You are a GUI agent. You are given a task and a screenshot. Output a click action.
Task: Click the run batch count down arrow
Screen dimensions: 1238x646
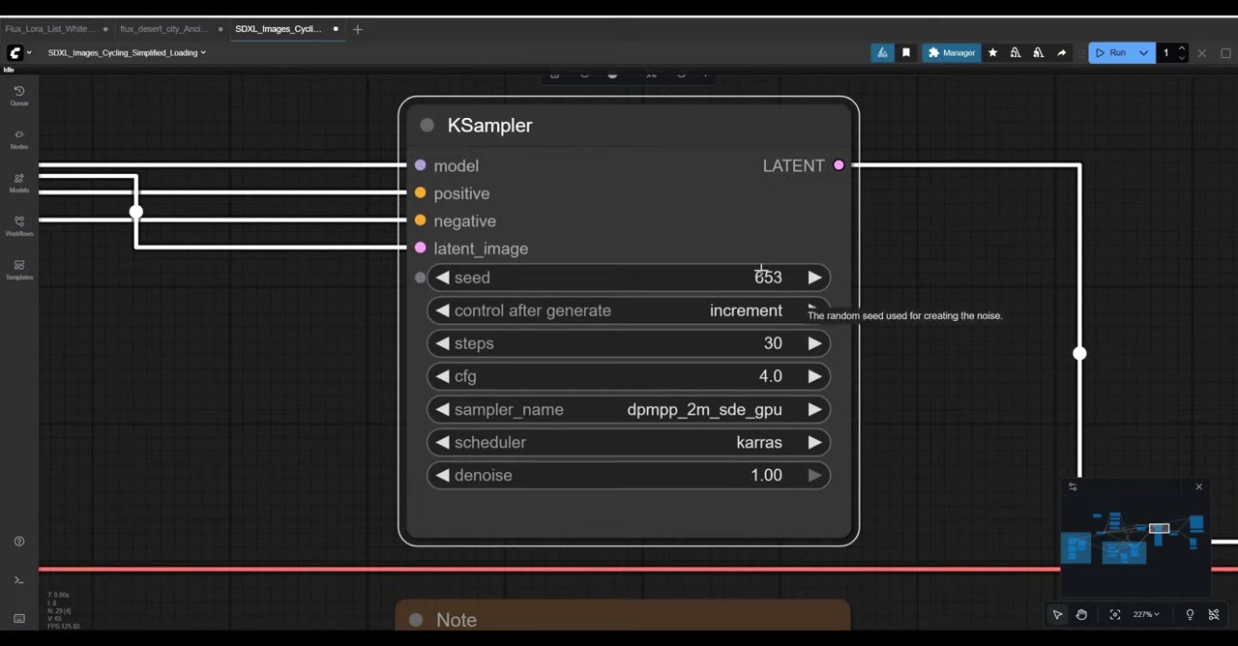[1182, 58]
